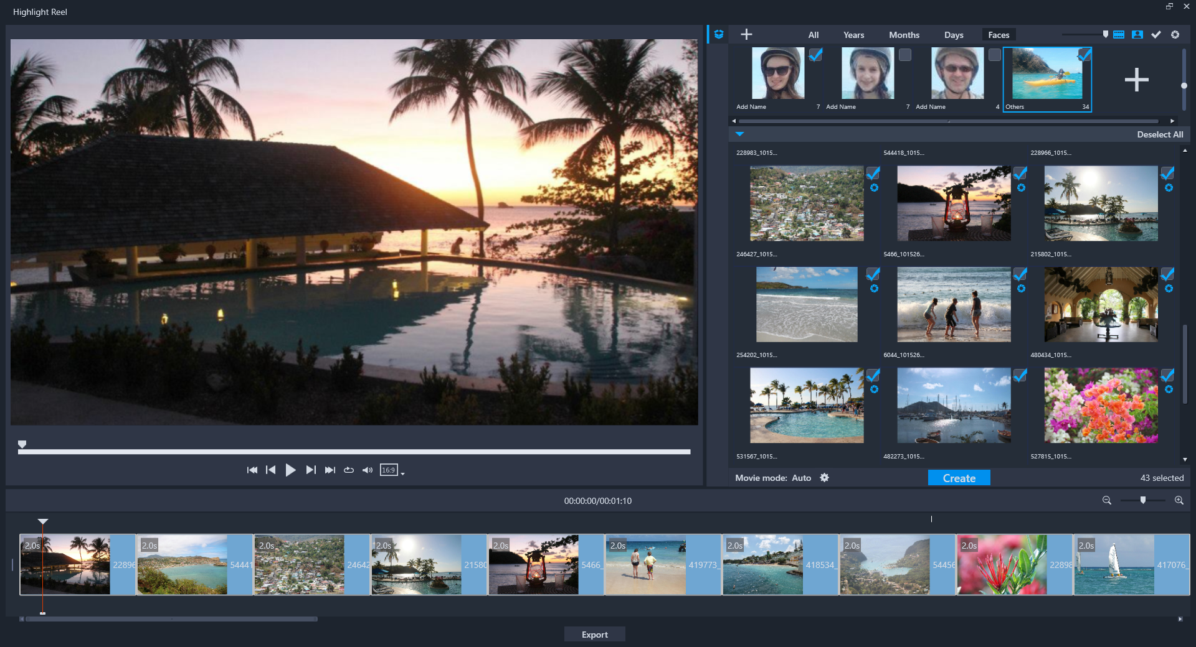Switch to the Months tab
Screen dimensions: 1196x647
pos(904,35)
